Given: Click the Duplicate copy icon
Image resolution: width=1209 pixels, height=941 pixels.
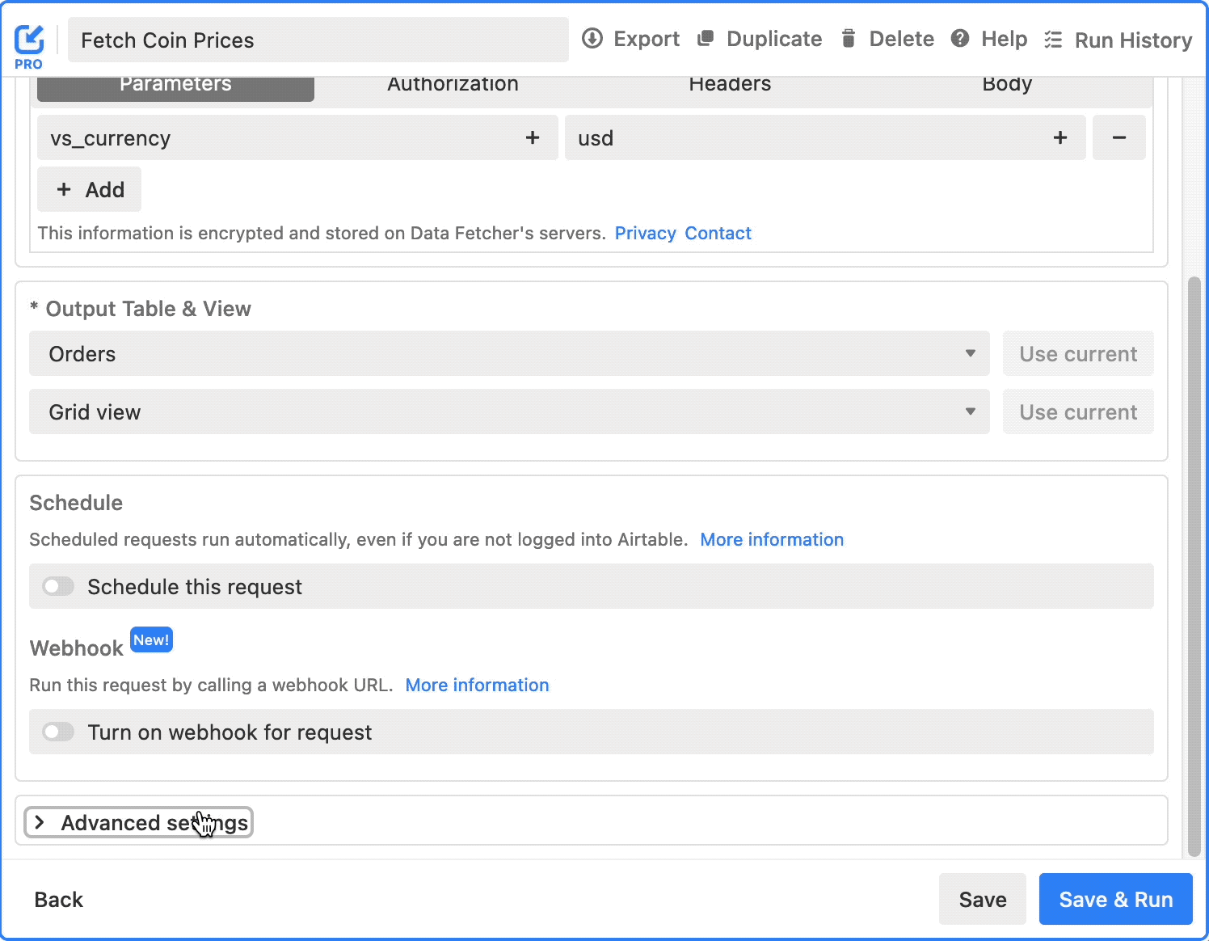Looking at the screenshot, I should (706, 39).
